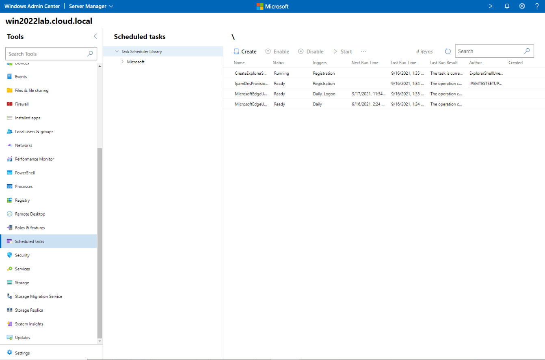Sort by the Name column header

pos(239,63)
